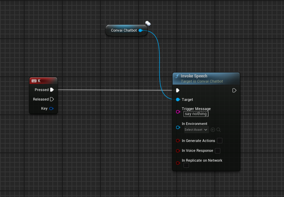This screenshot has height=197, width=284.
Task: Click the browse-to-asset magnifier icon
Action: [219, 130]
